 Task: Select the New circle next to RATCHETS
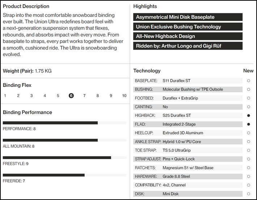click(249, 168)
